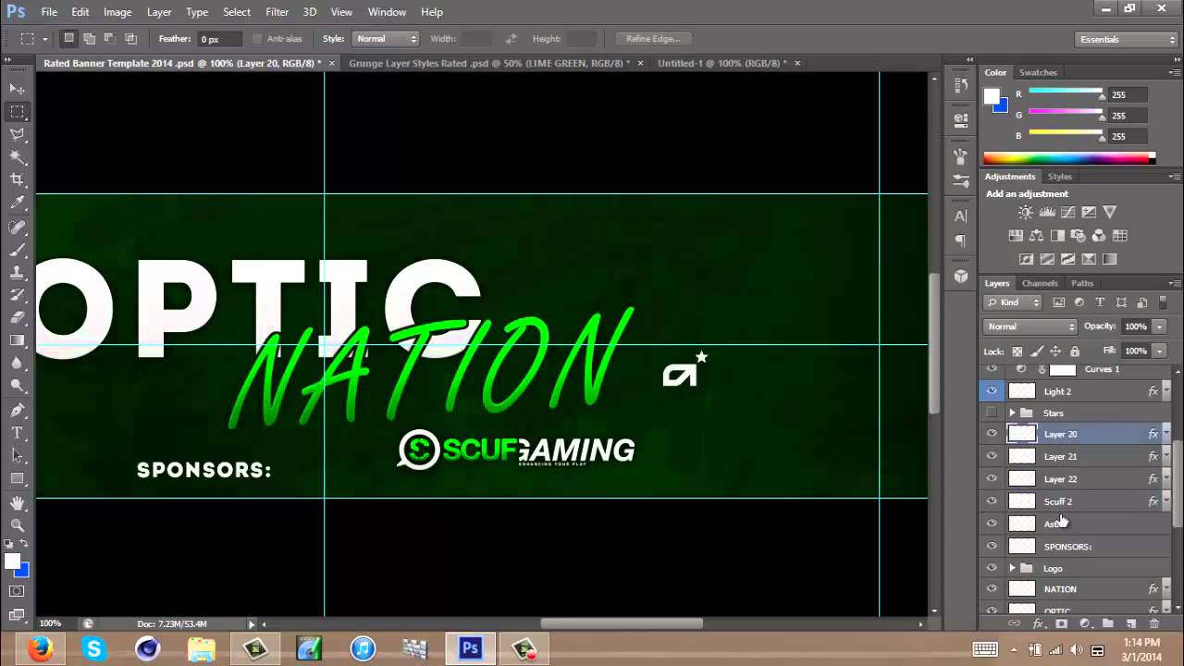Add a Curves adjustment
1184x666 pixels.
(x=1068, y=212)
